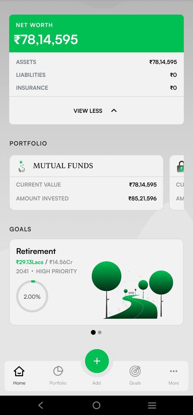Image resolution: width=193 pixels, height=415 pixels.
Task: Tap the Assets row
Action: [96, 62]
